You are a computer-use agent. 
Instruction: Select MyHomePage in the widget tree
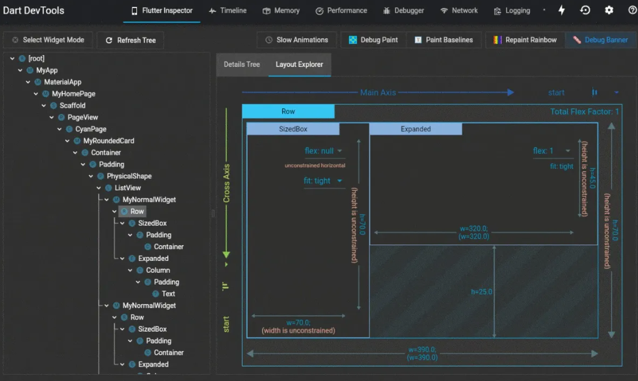point(74,94)
